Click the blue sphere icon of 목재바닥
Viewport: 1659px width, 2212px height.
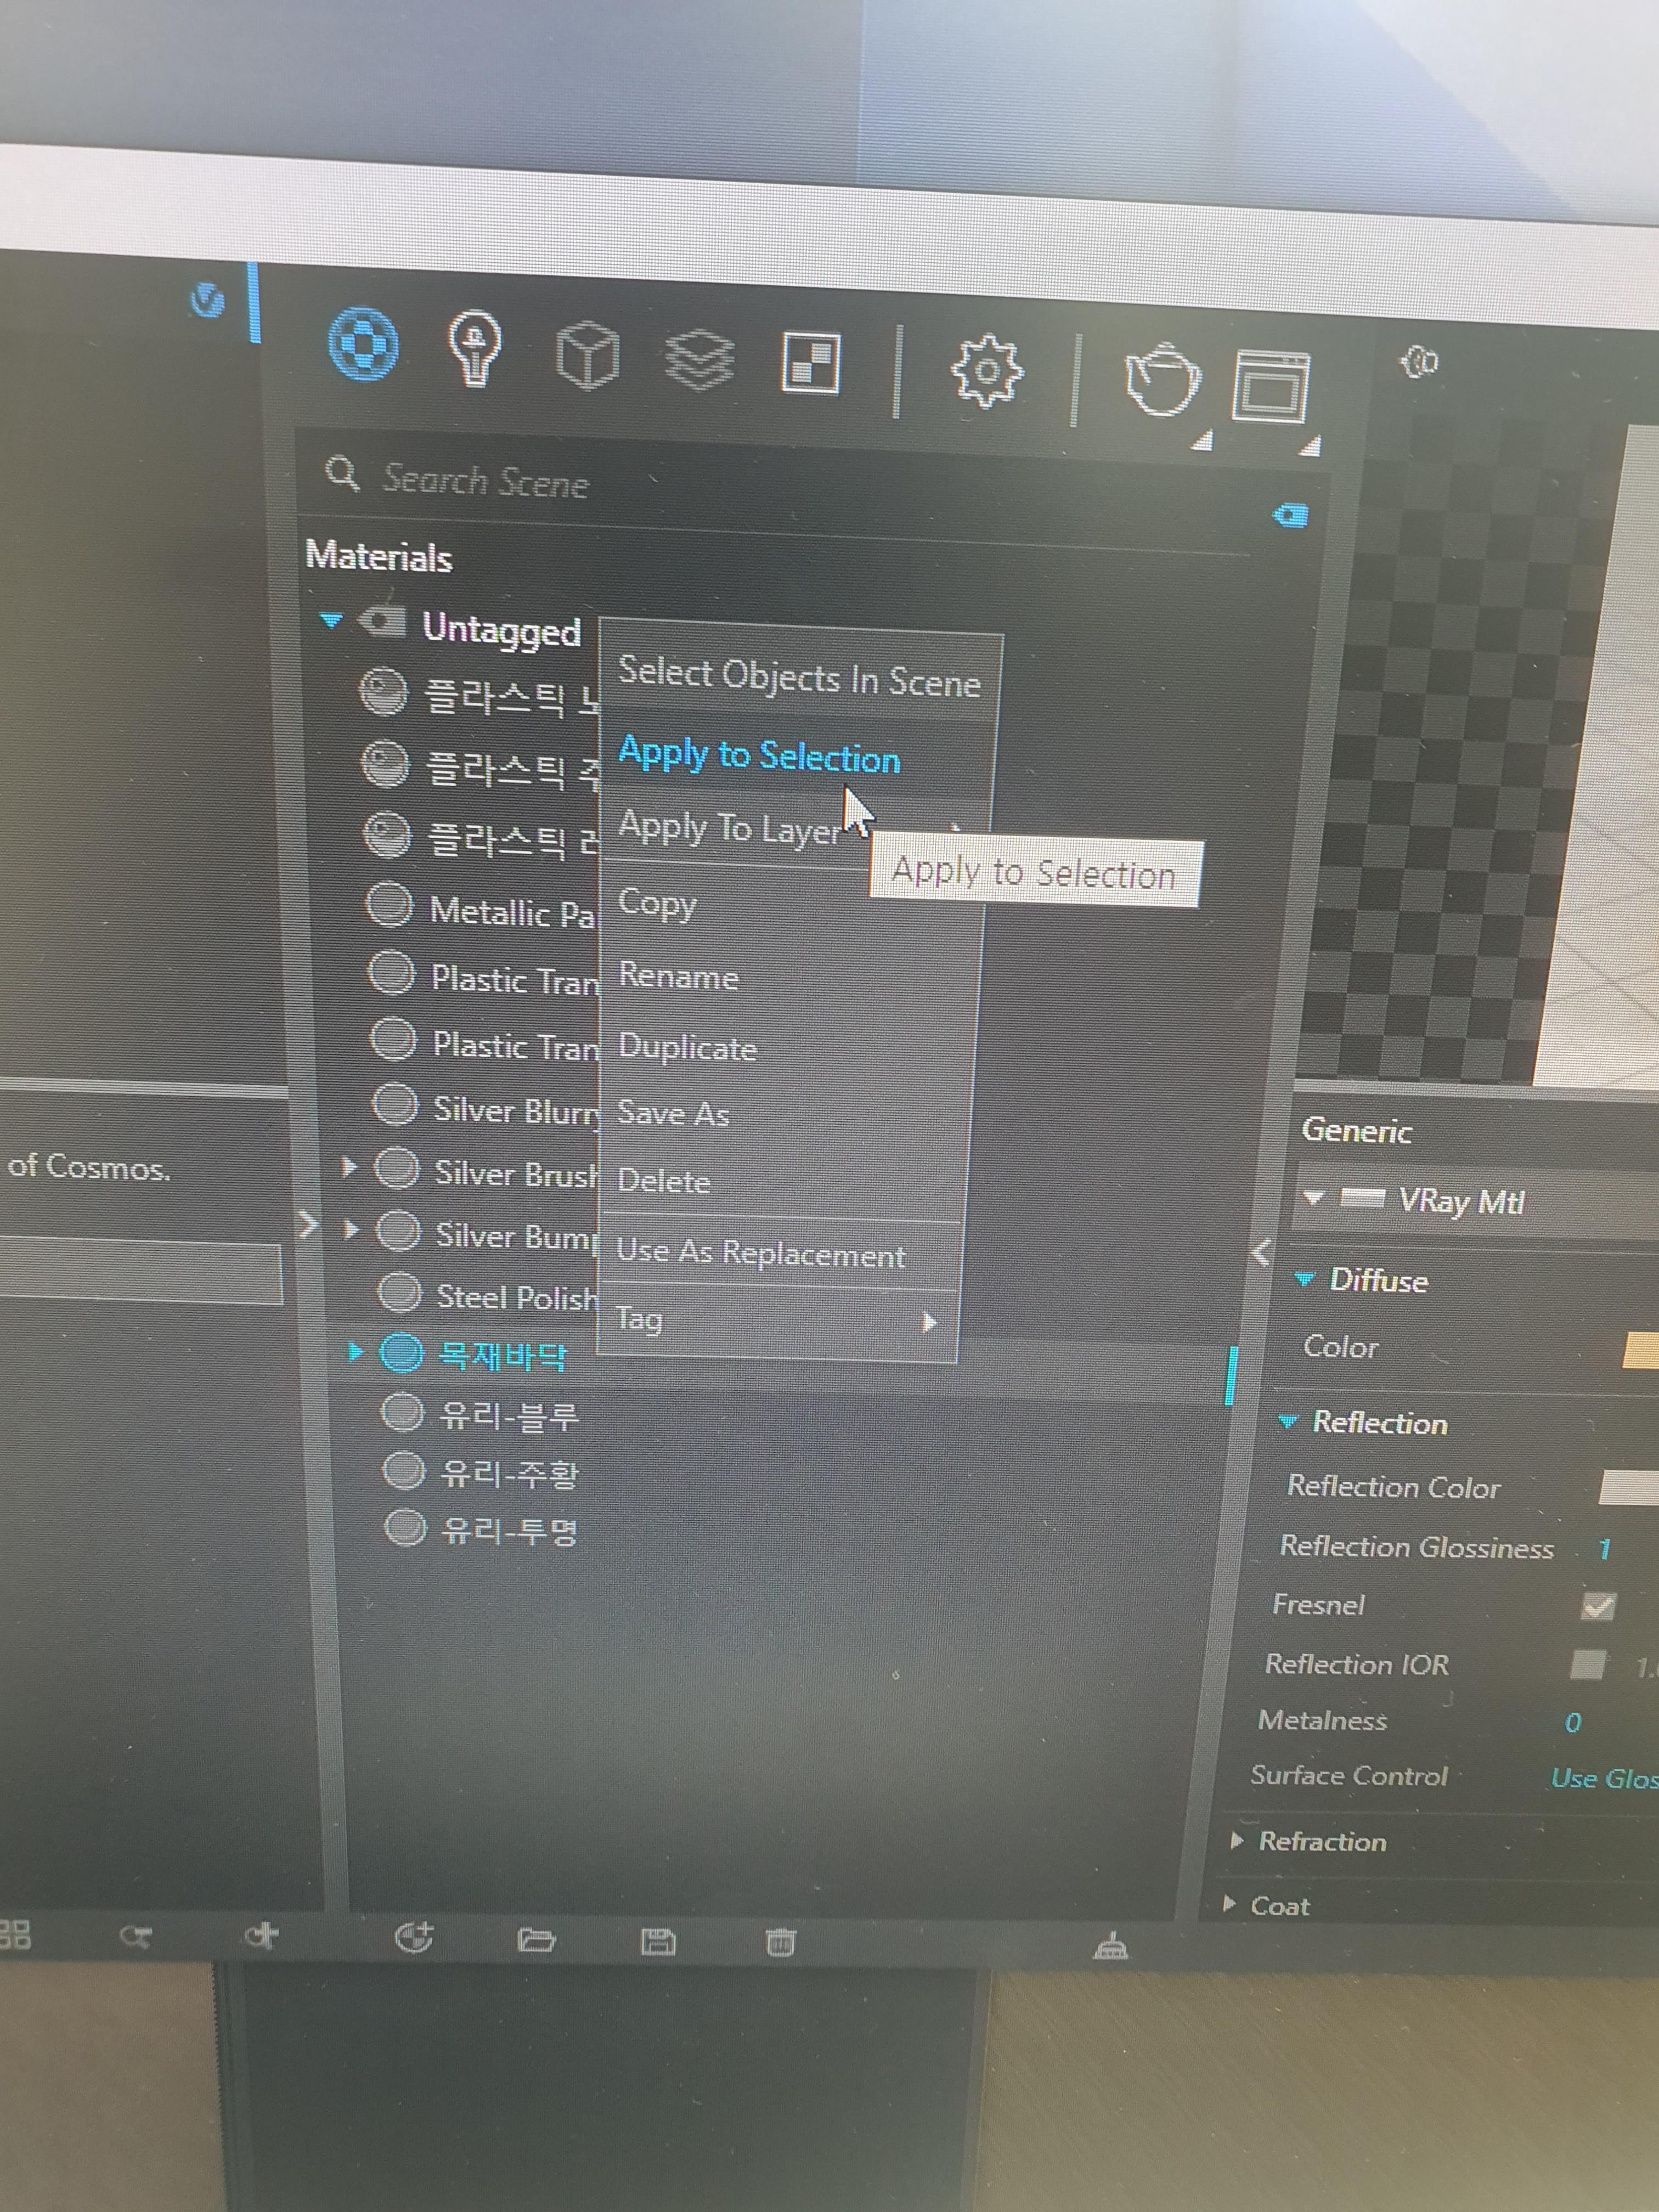pos(401,1352)
